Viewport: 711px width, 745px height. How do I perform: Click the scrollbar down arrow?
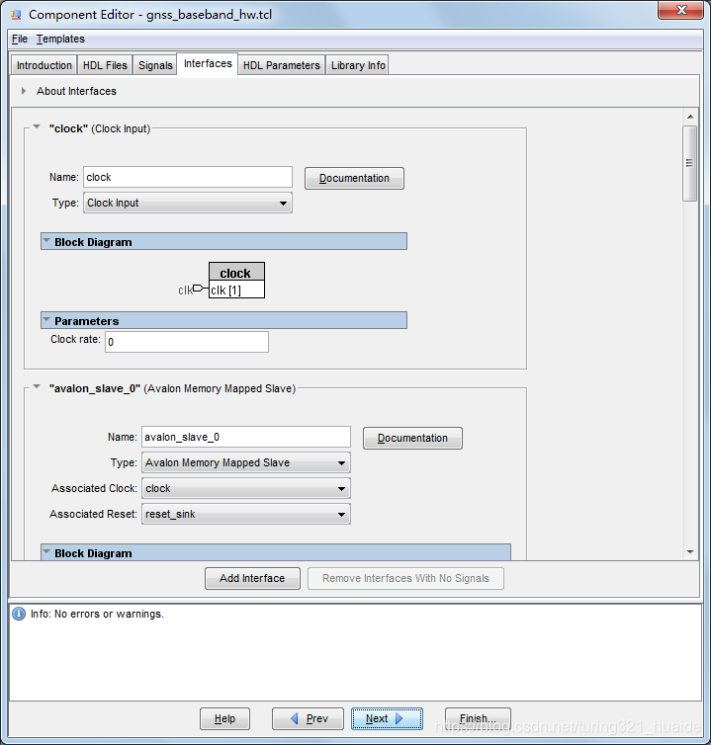coord(690,552)
